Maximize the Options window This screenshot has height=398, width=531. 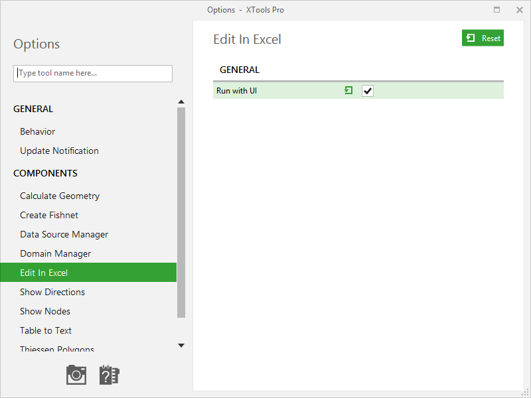496,9
